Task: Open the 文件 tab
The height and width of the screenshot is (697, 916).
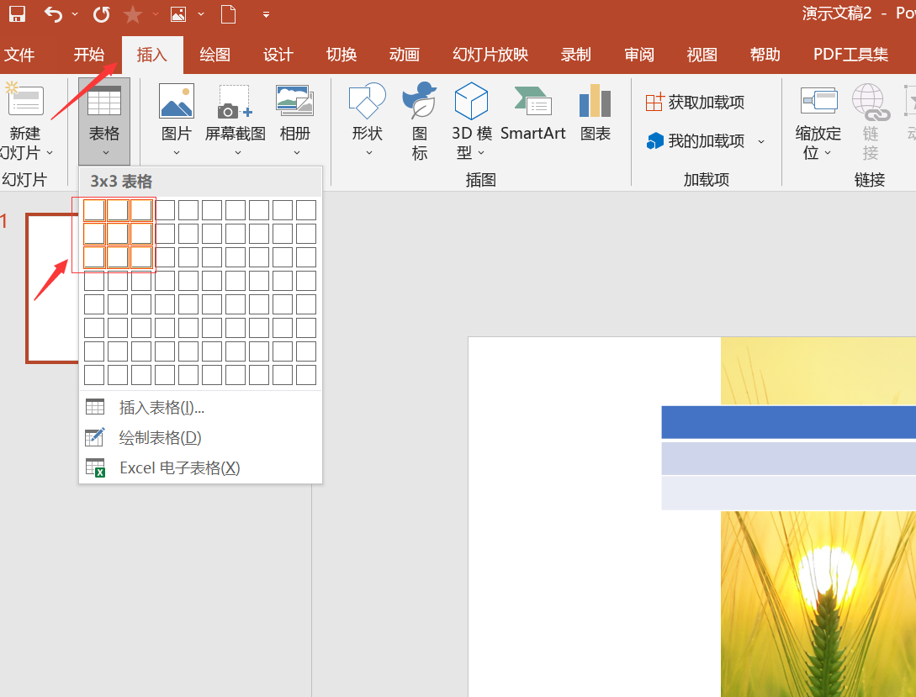Action: pyautogui.click(x=19, y=55)
